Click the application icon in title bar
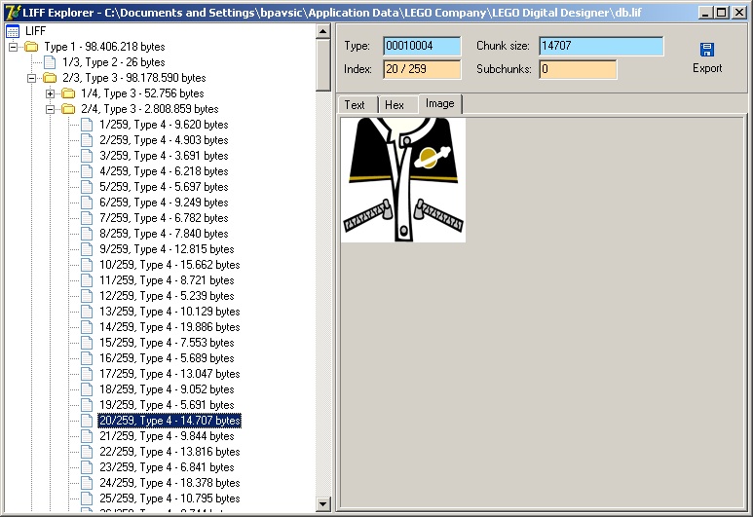 pyautogui.click(x=12, y=12)
